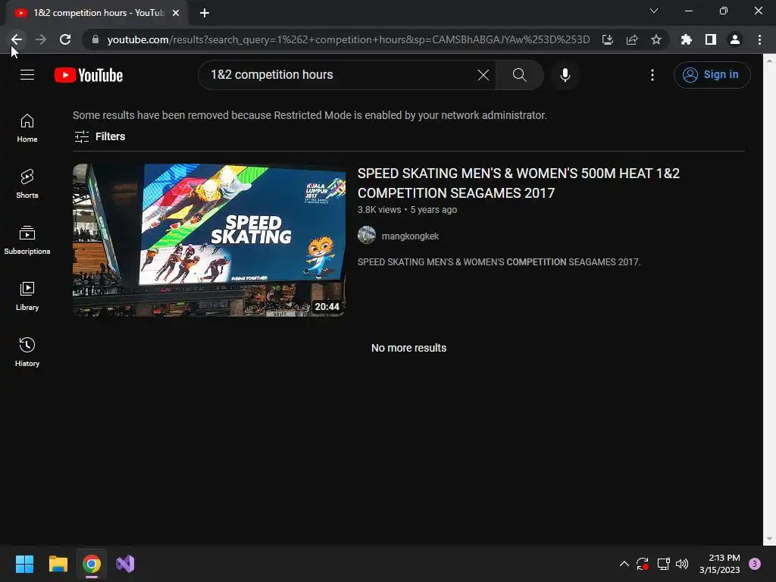Open the mangkongkek channel avatar

[x=367, y=235]
